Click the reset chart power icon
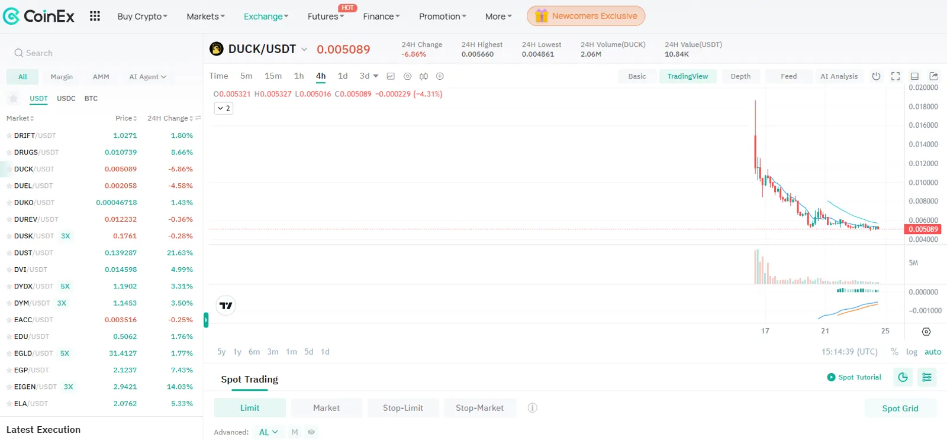Screen dimensions: 947x441 point(877,76)
